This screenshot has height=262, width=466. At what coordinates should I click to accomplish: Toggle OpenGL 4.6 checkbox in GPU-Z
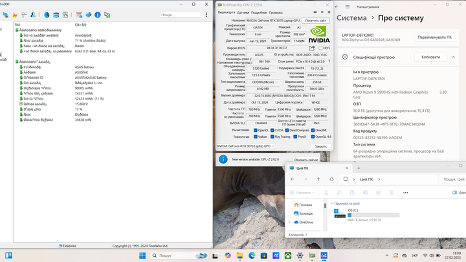(x=313, y=136)
